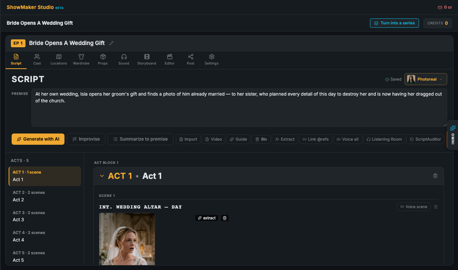The width and height of the screenshot is (458, 270).
Task: Collapse the ACT 1 block chevron
Action: [102, 176]
